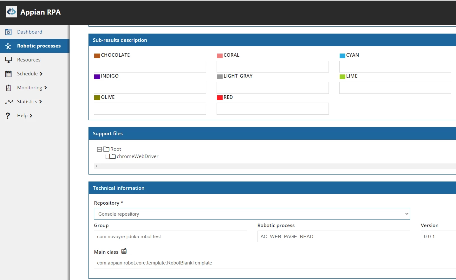Expand the Monitoring submenu chevron
456x280 pixels.
(46, 88)
